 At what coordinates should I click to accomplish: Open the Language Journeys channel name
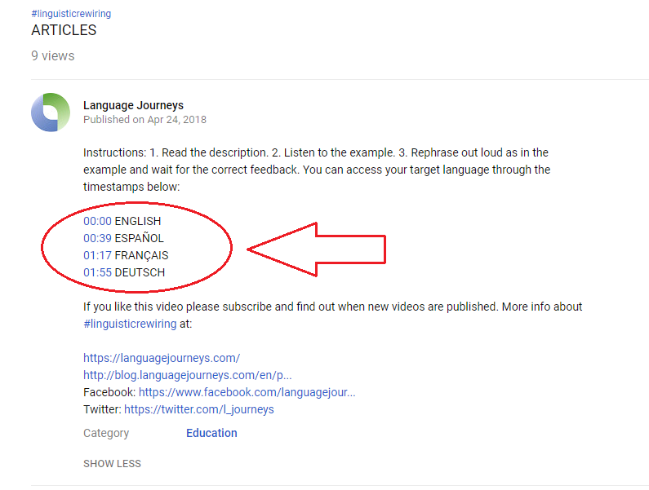coord(133,105)
